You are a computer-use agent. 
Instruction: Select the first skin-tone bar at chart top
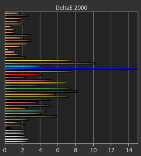tap(13, 13)
